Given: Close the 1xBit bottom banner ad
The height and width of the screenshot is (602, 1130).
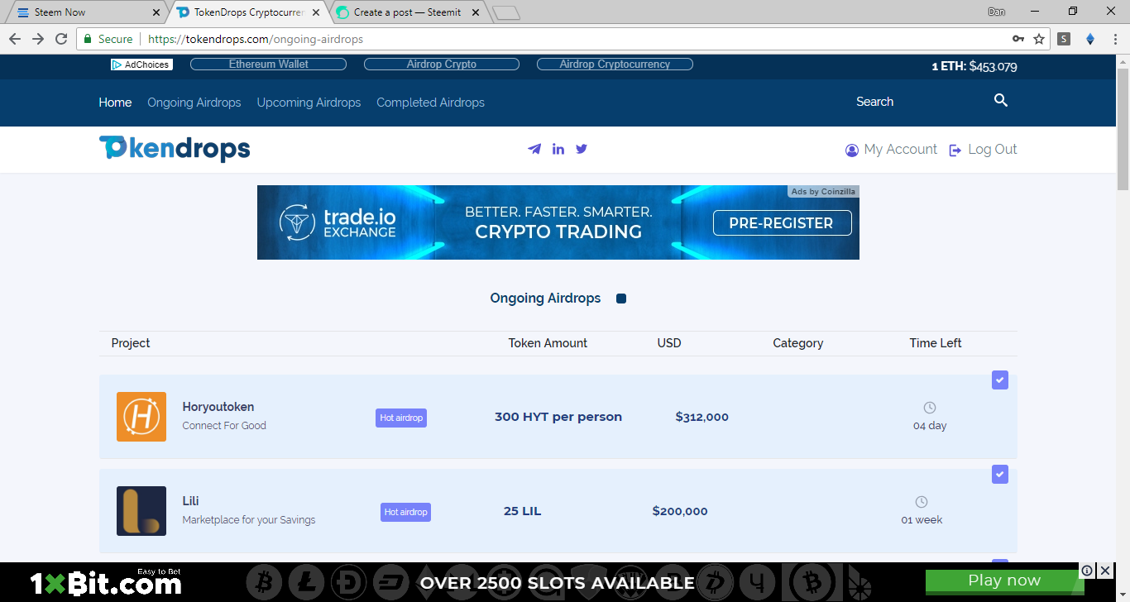Looking at the screenshot, I should point(1105,571).
